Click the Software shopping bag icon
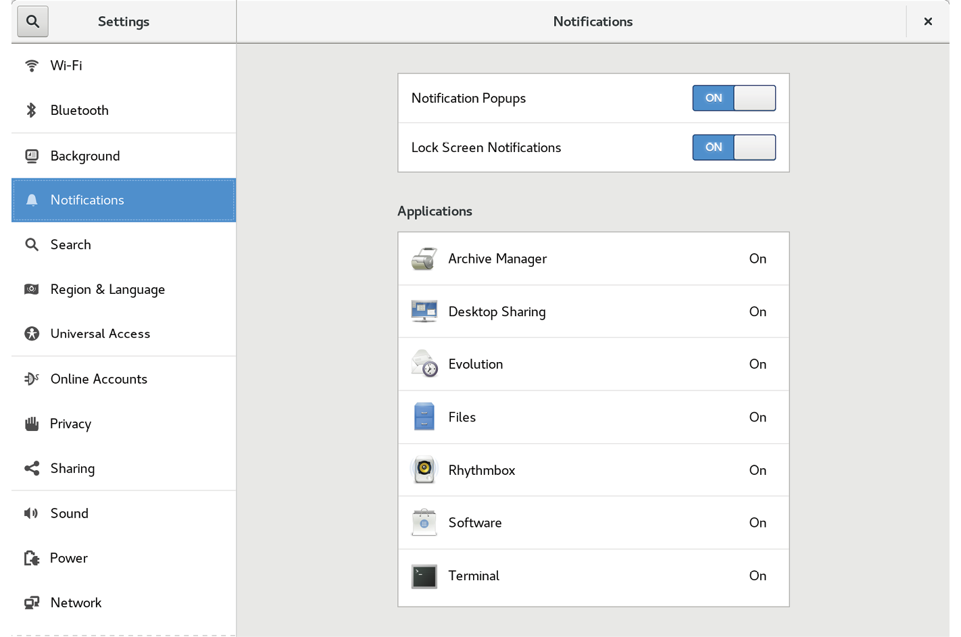The width and height of the screenshot is (961, 637). 424,522
